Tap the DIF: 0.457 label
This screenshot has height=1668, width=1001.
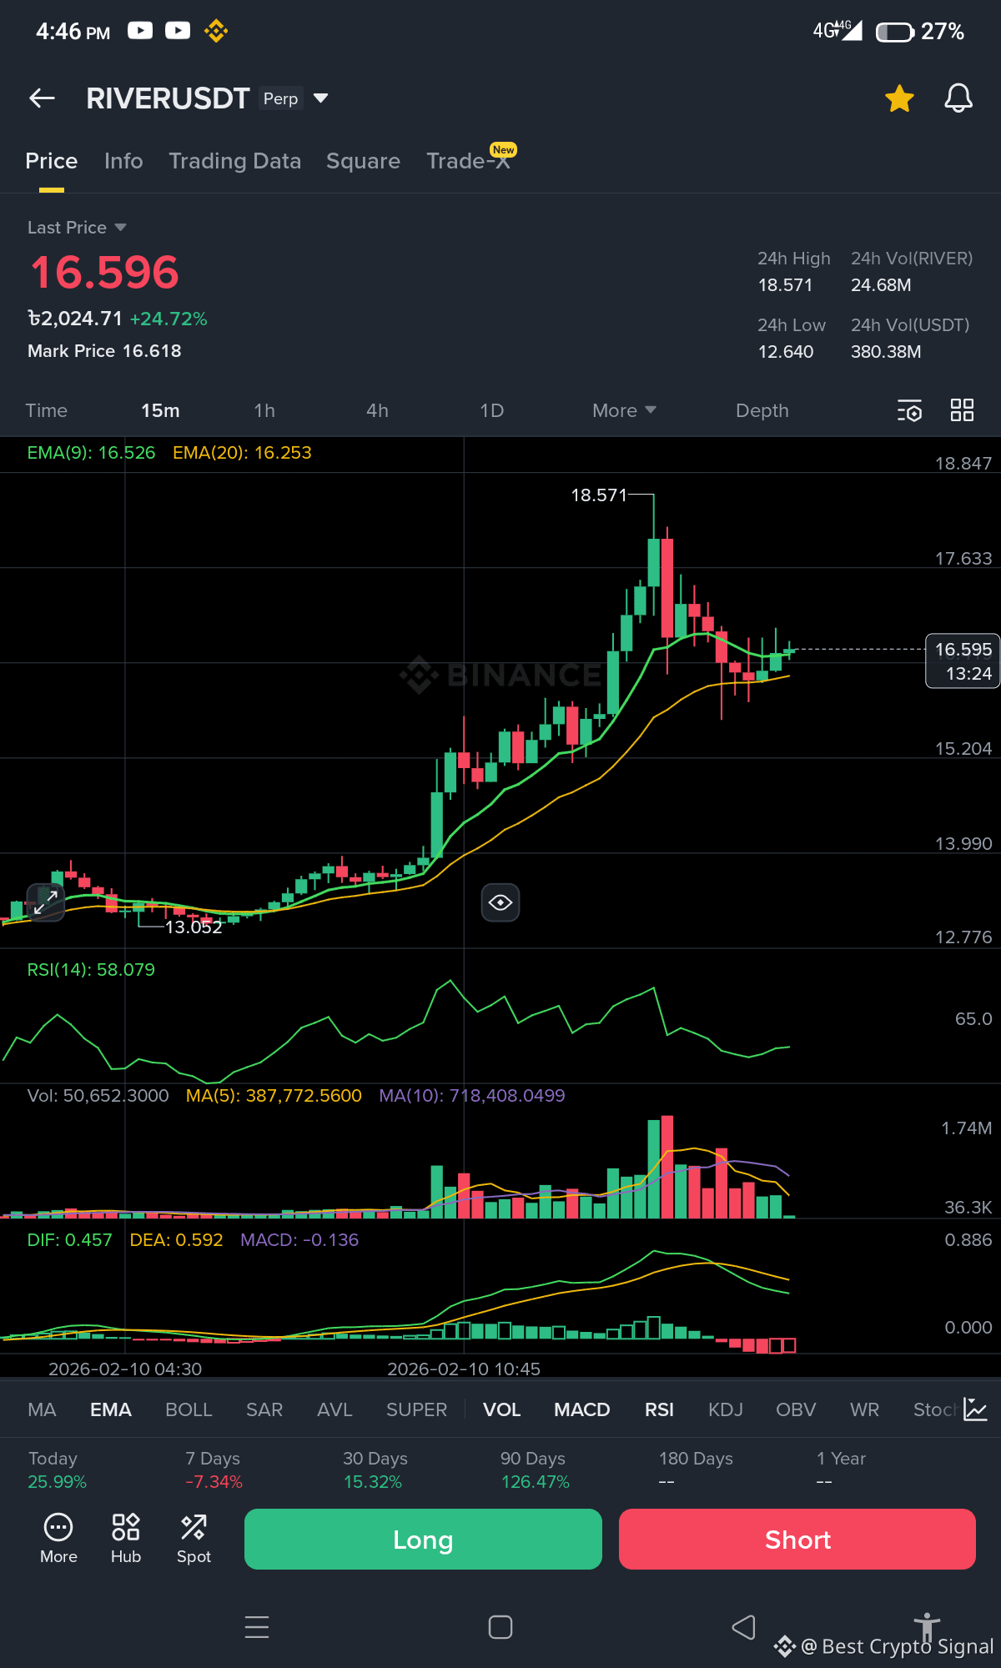point(69,1240)
